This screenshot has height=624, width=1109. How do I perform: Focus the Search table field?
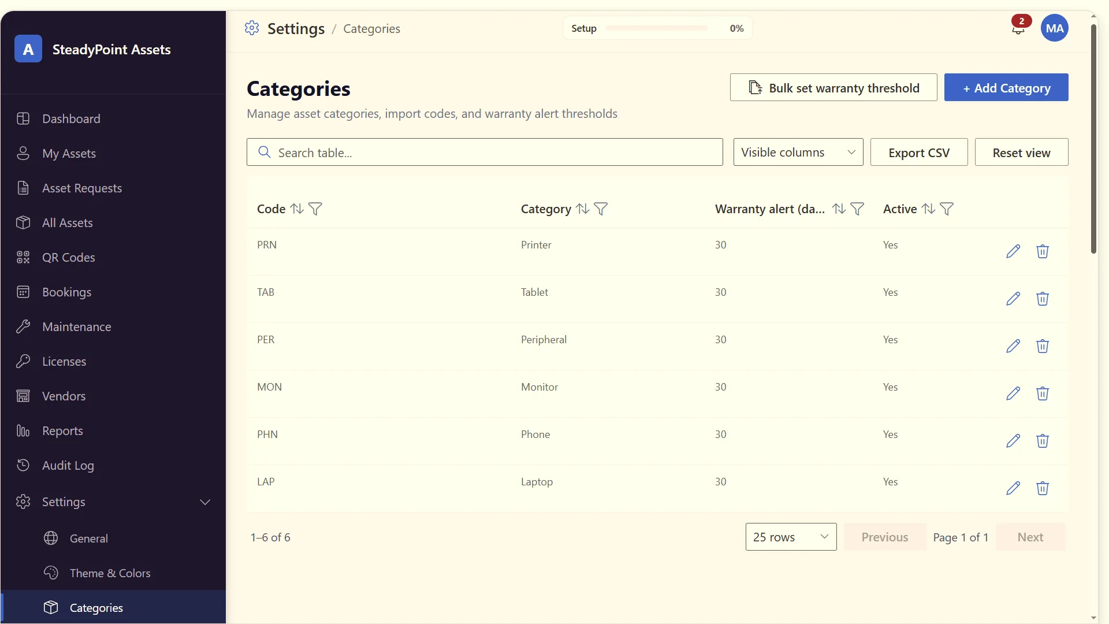pyautogui.click(x=485, y=152)
